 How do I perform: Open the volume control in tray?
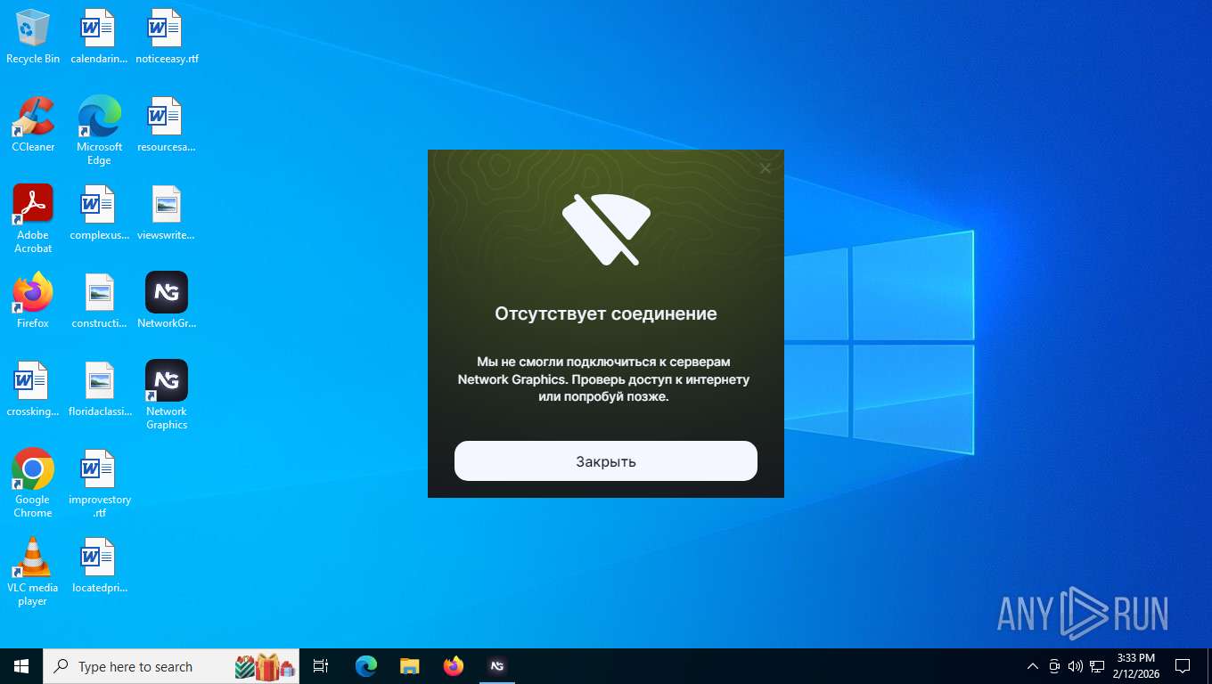pyautogui.click(x=1076, y=666)
